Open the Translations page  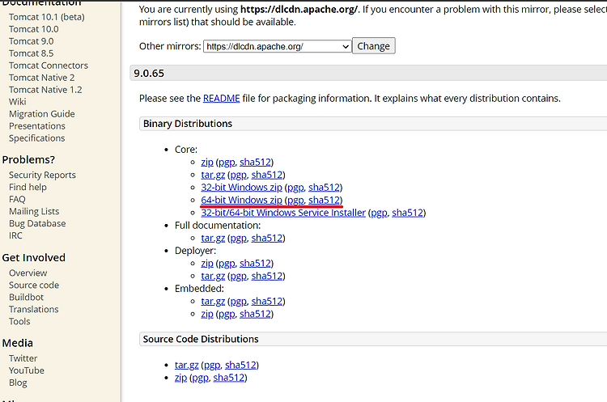[34, 310]
